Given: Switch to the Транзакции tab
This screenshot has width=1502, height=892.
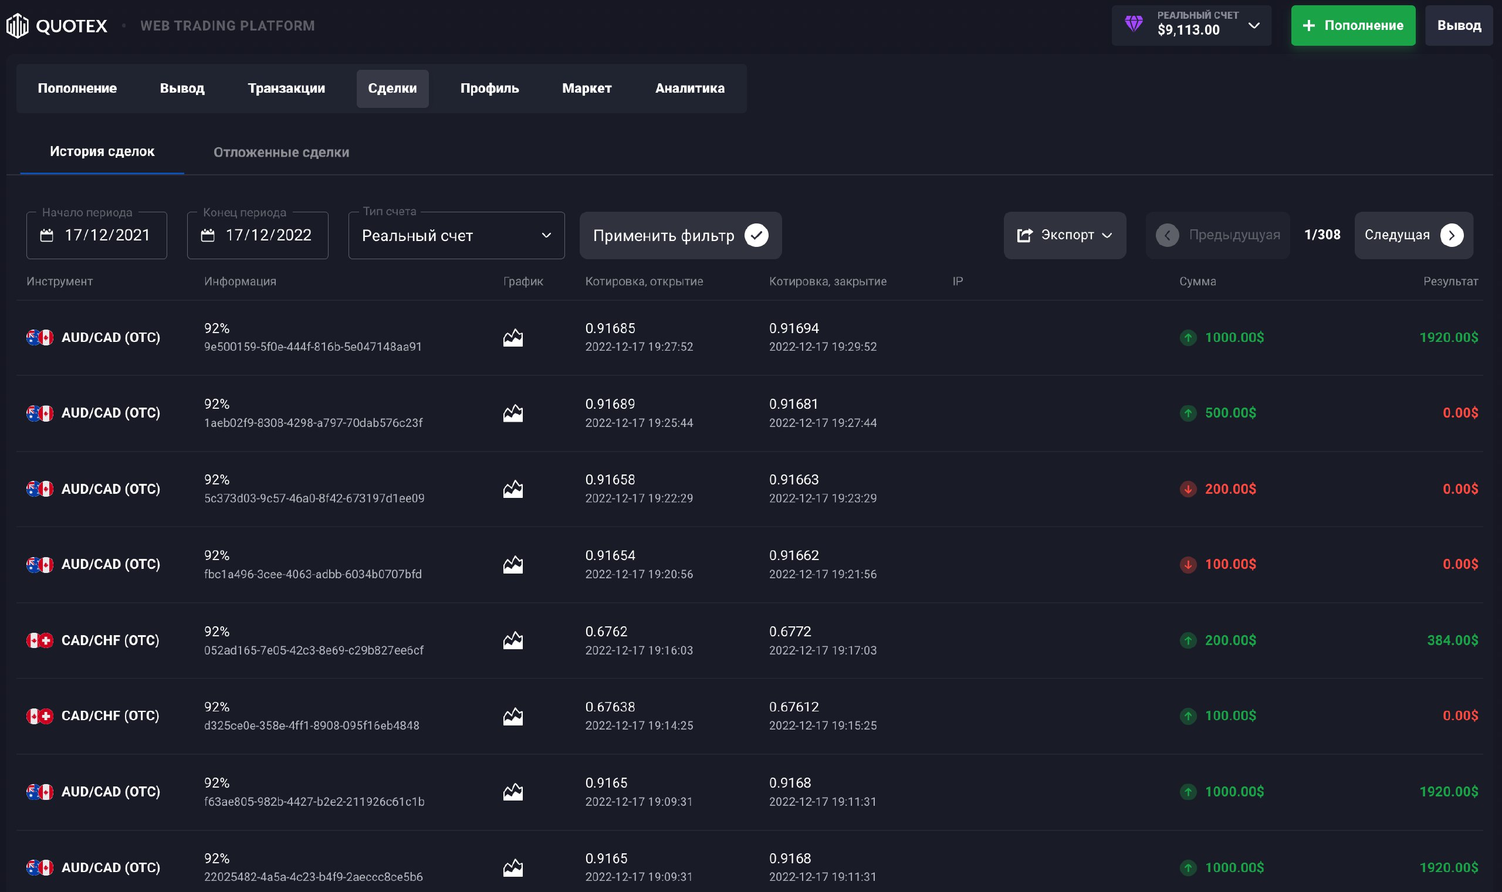Looking at the screenshot, I should (x=286, y=89).
